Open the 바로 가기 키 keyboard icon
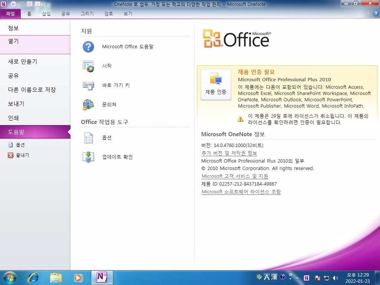 point(88,86)
